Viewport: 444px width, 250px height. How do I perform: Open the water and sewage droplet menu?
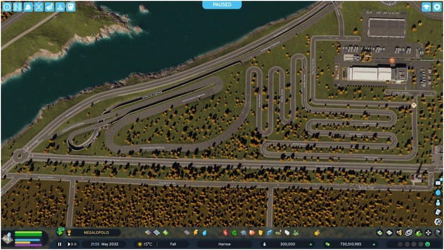[204, 233]
